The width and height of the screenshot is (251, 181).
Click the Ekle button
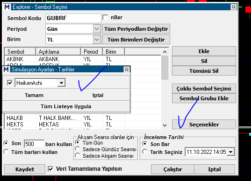tap(204, 51)
